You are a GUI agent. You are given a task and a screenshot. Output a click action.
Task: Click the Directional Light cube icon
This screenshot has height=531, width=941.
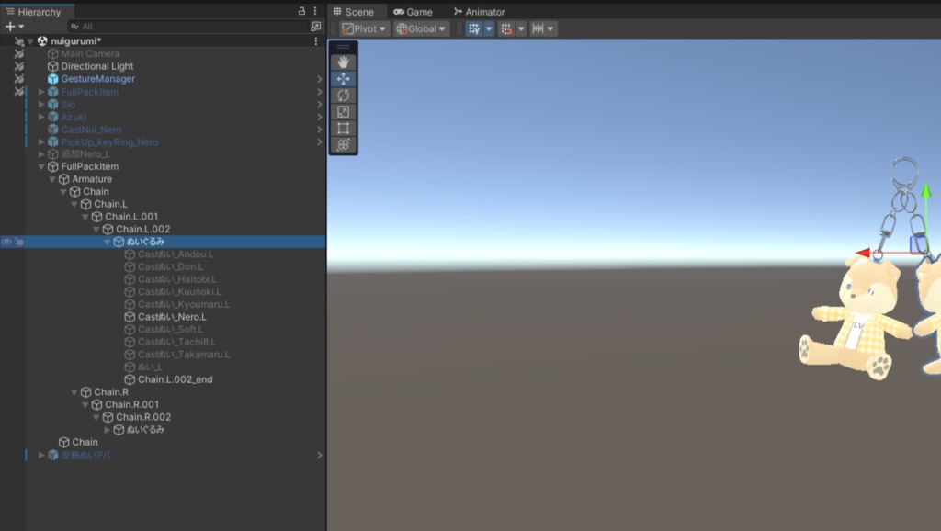click(52, 66)
